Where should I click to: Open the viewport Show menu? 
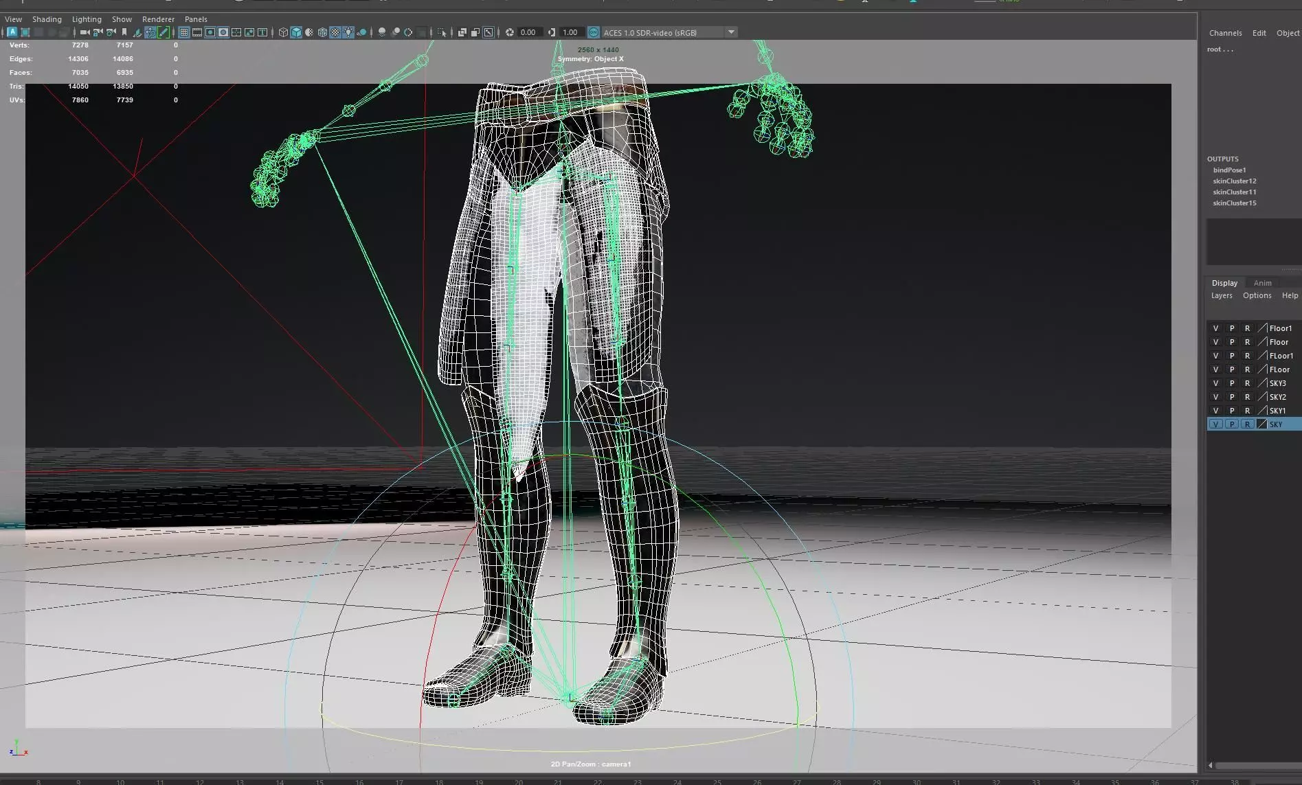[122, 19]
